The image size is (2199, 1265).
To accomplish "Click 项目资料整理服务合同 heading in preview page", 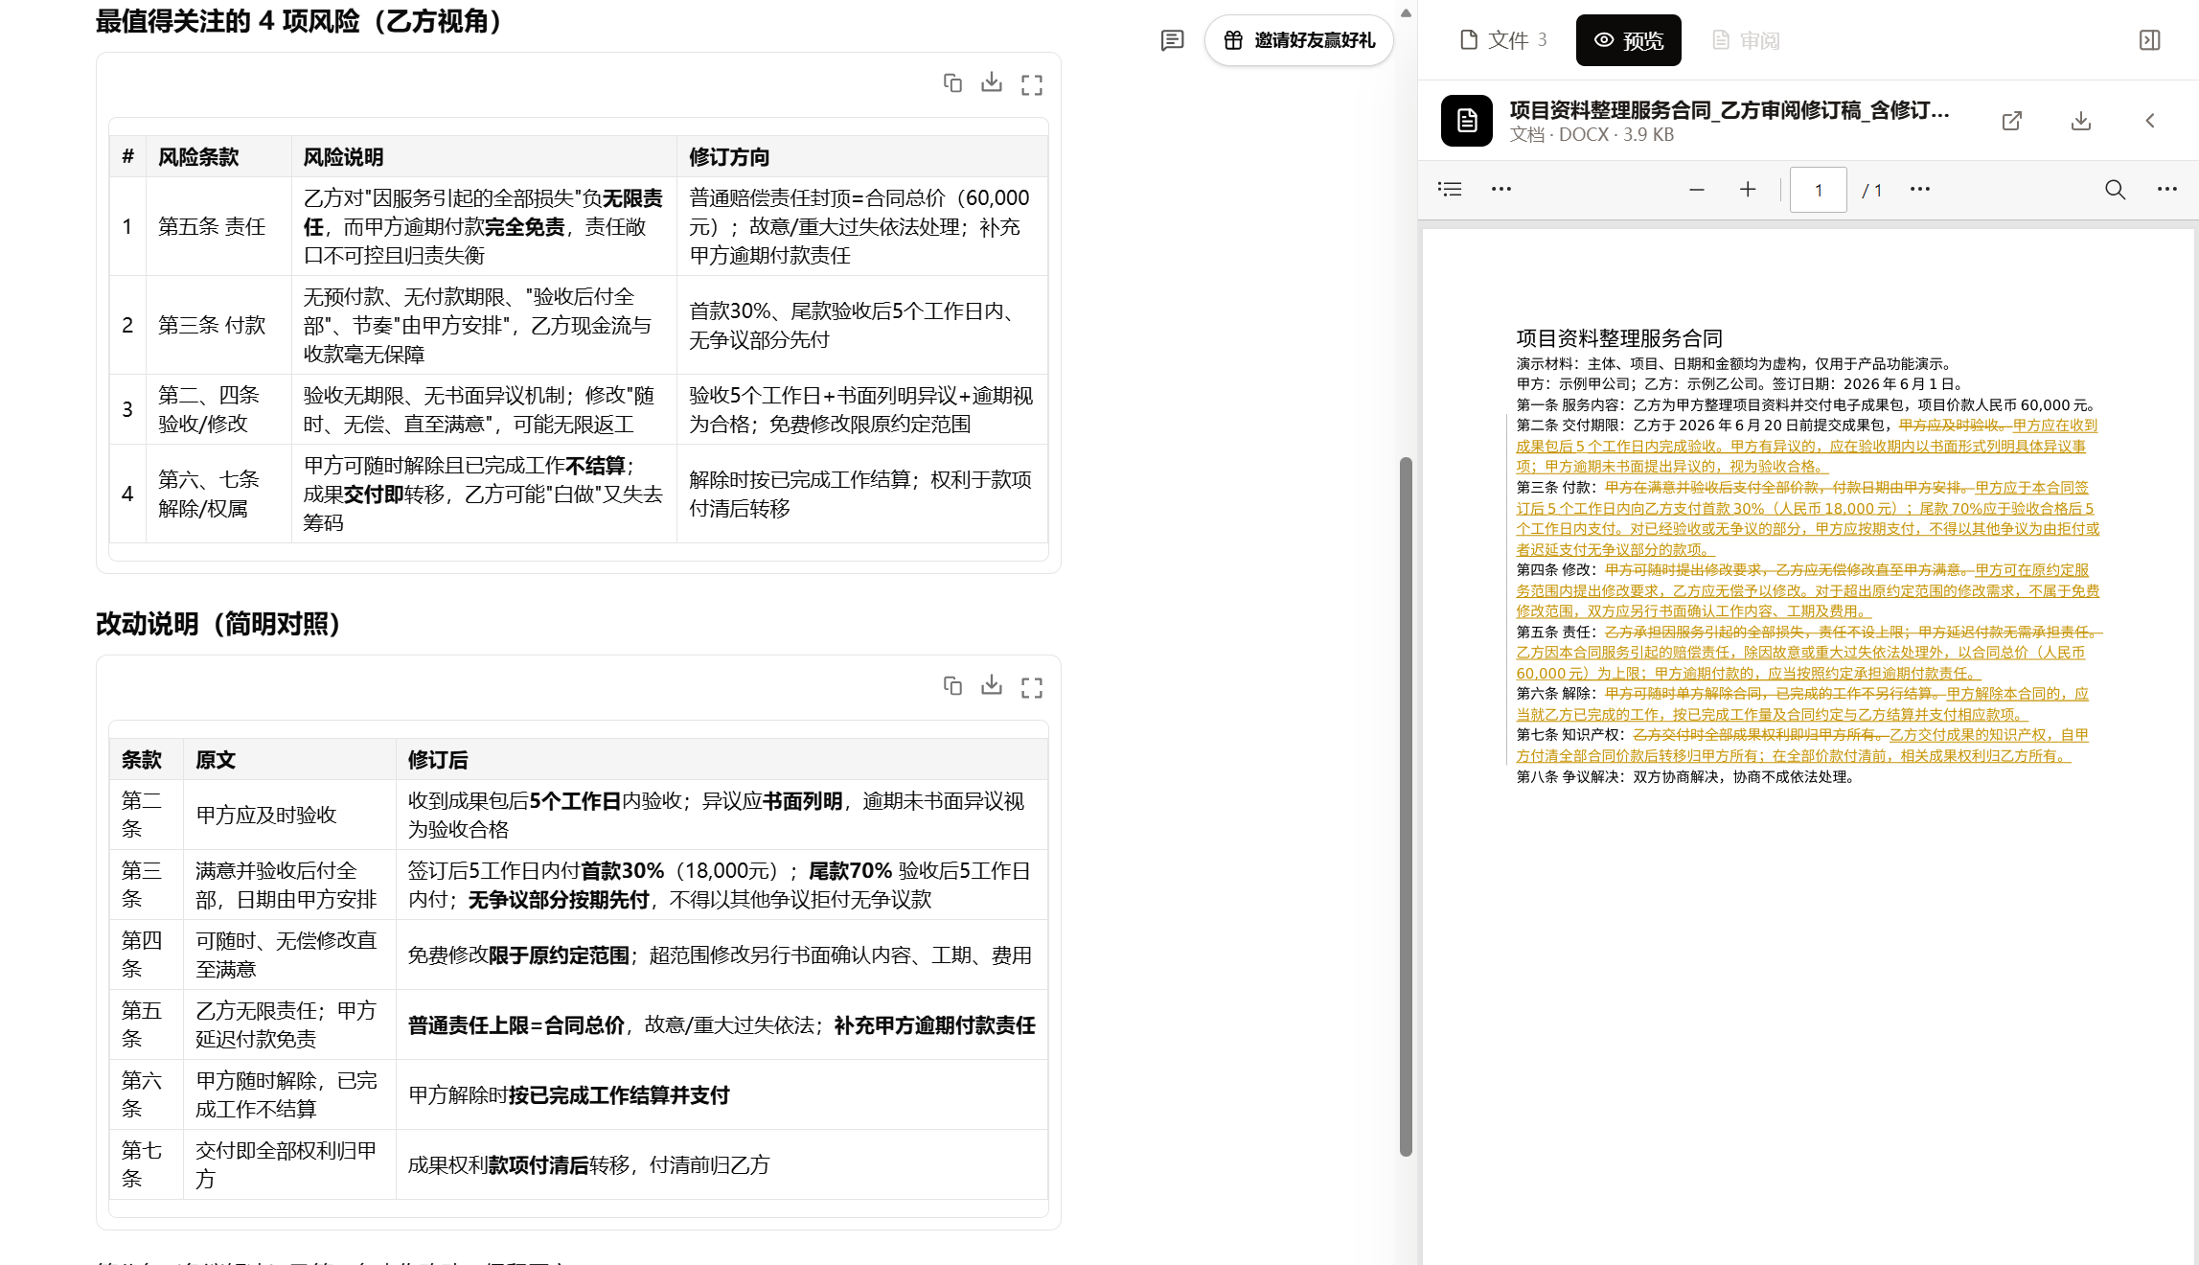I will point(1619,338).
